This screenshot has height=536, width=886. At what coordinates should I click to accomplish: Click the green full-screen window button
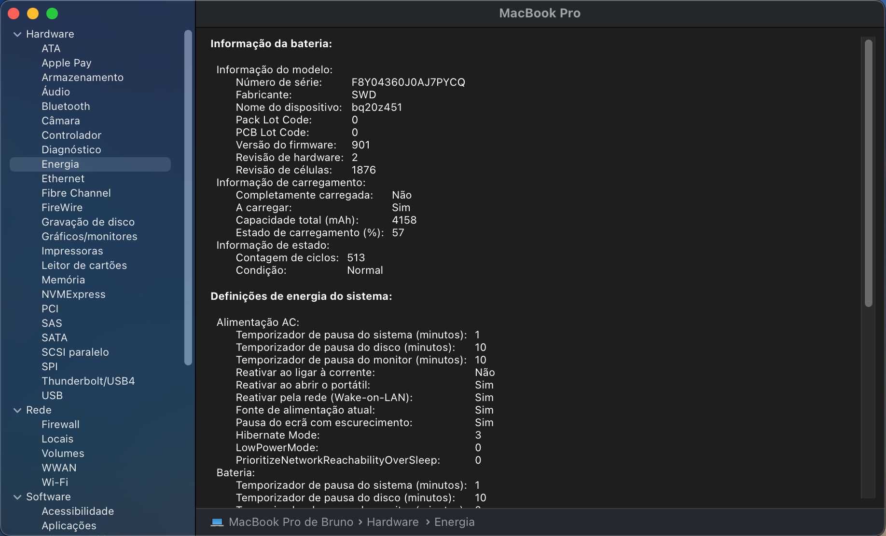coord(52,14)
